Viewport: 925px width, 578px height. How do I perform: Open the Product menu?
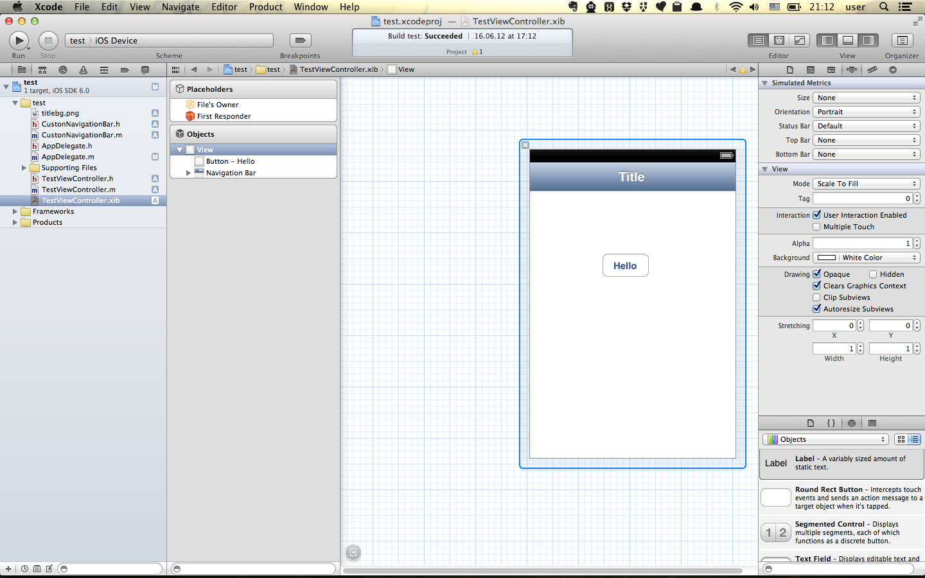point(265,7)
